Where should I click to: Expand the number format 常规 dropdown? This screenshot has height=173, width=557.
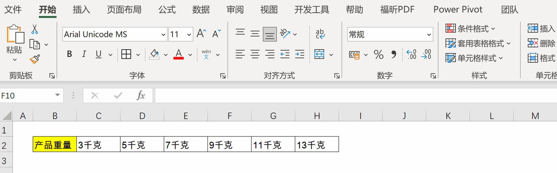429,35
